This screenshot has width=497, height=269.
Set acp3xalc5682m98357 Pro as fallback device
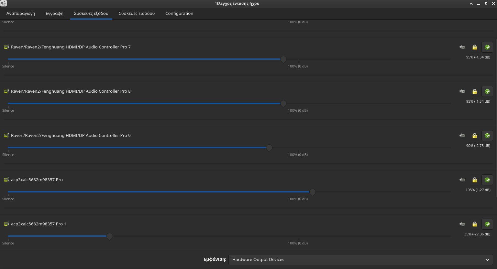pos(487,180)
